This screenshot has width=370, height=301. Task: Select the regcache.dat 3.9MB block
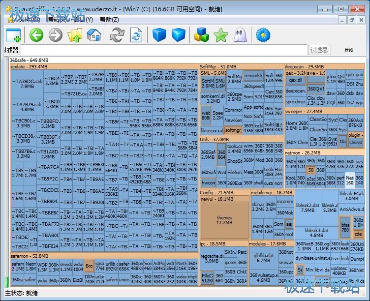[x=212, y=258]
